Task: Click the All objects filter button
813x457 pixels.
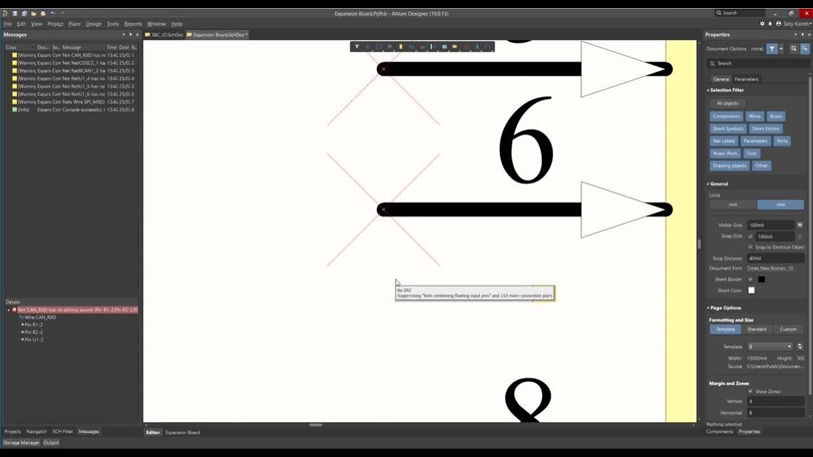Action: pyautogui.click(x=728, y=103)
